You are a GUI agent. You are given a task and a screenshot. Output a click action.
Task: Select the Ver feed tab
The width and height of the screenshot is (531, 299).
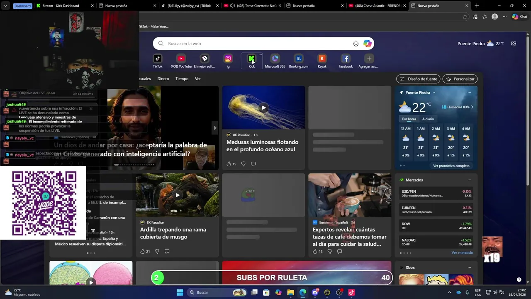[x=198, y=78]
